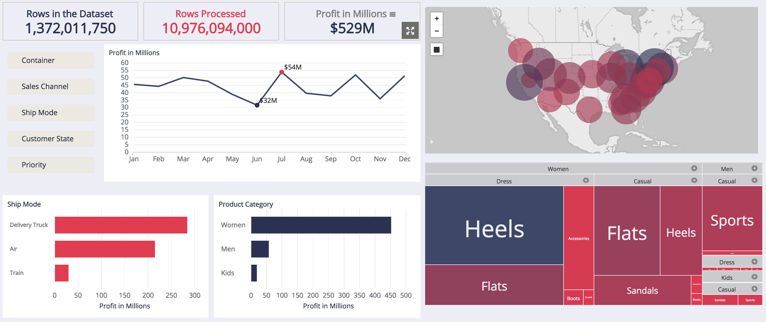The height and width of the screenshot is (322, 766).
Task: Click plus icon on Women's Dress header
Action: pos(586,180)
